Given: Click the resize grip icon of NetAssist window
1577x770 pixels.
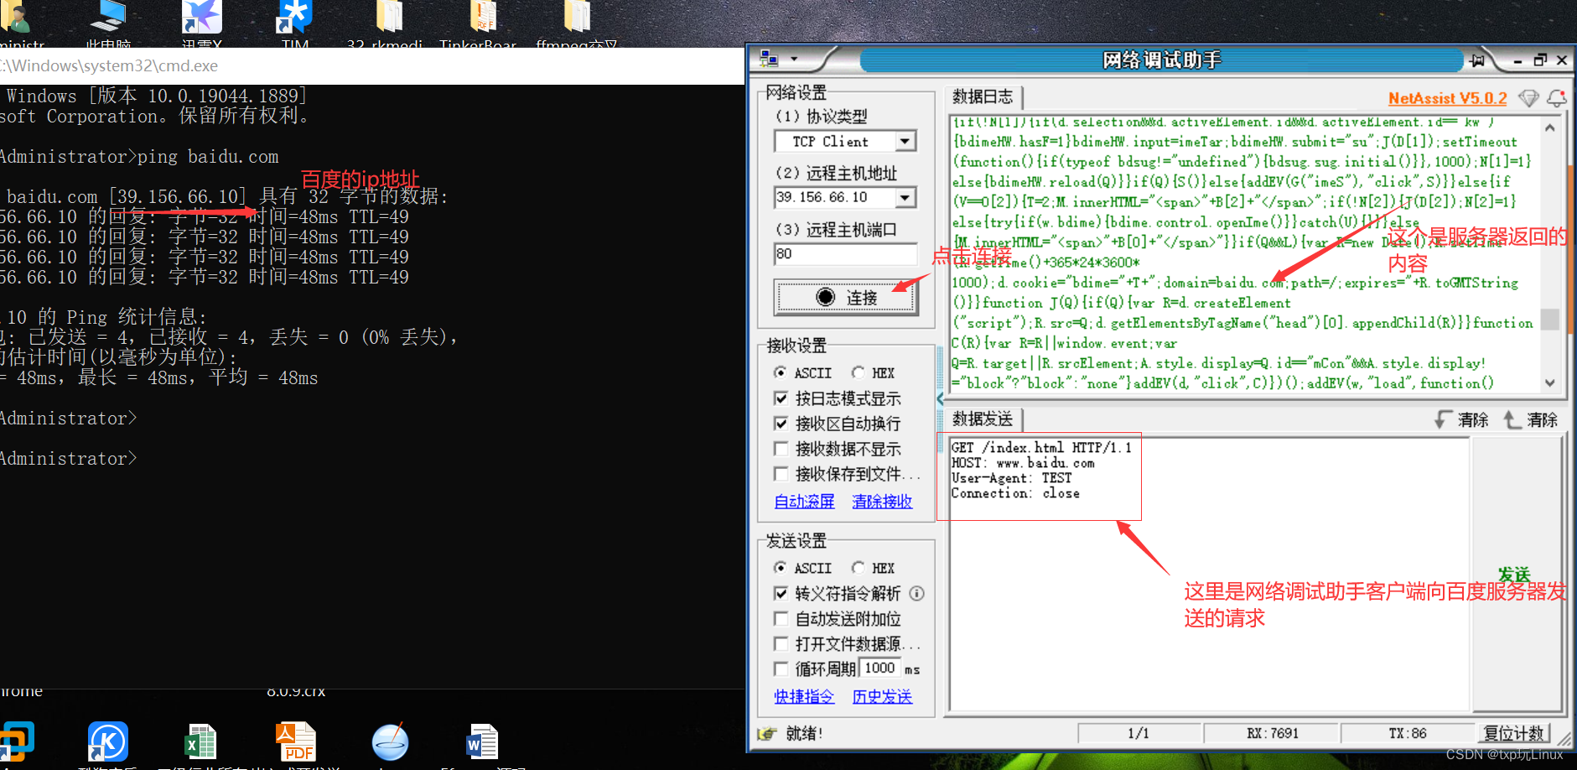Looking at the screenshot, I should (1564, 739).
